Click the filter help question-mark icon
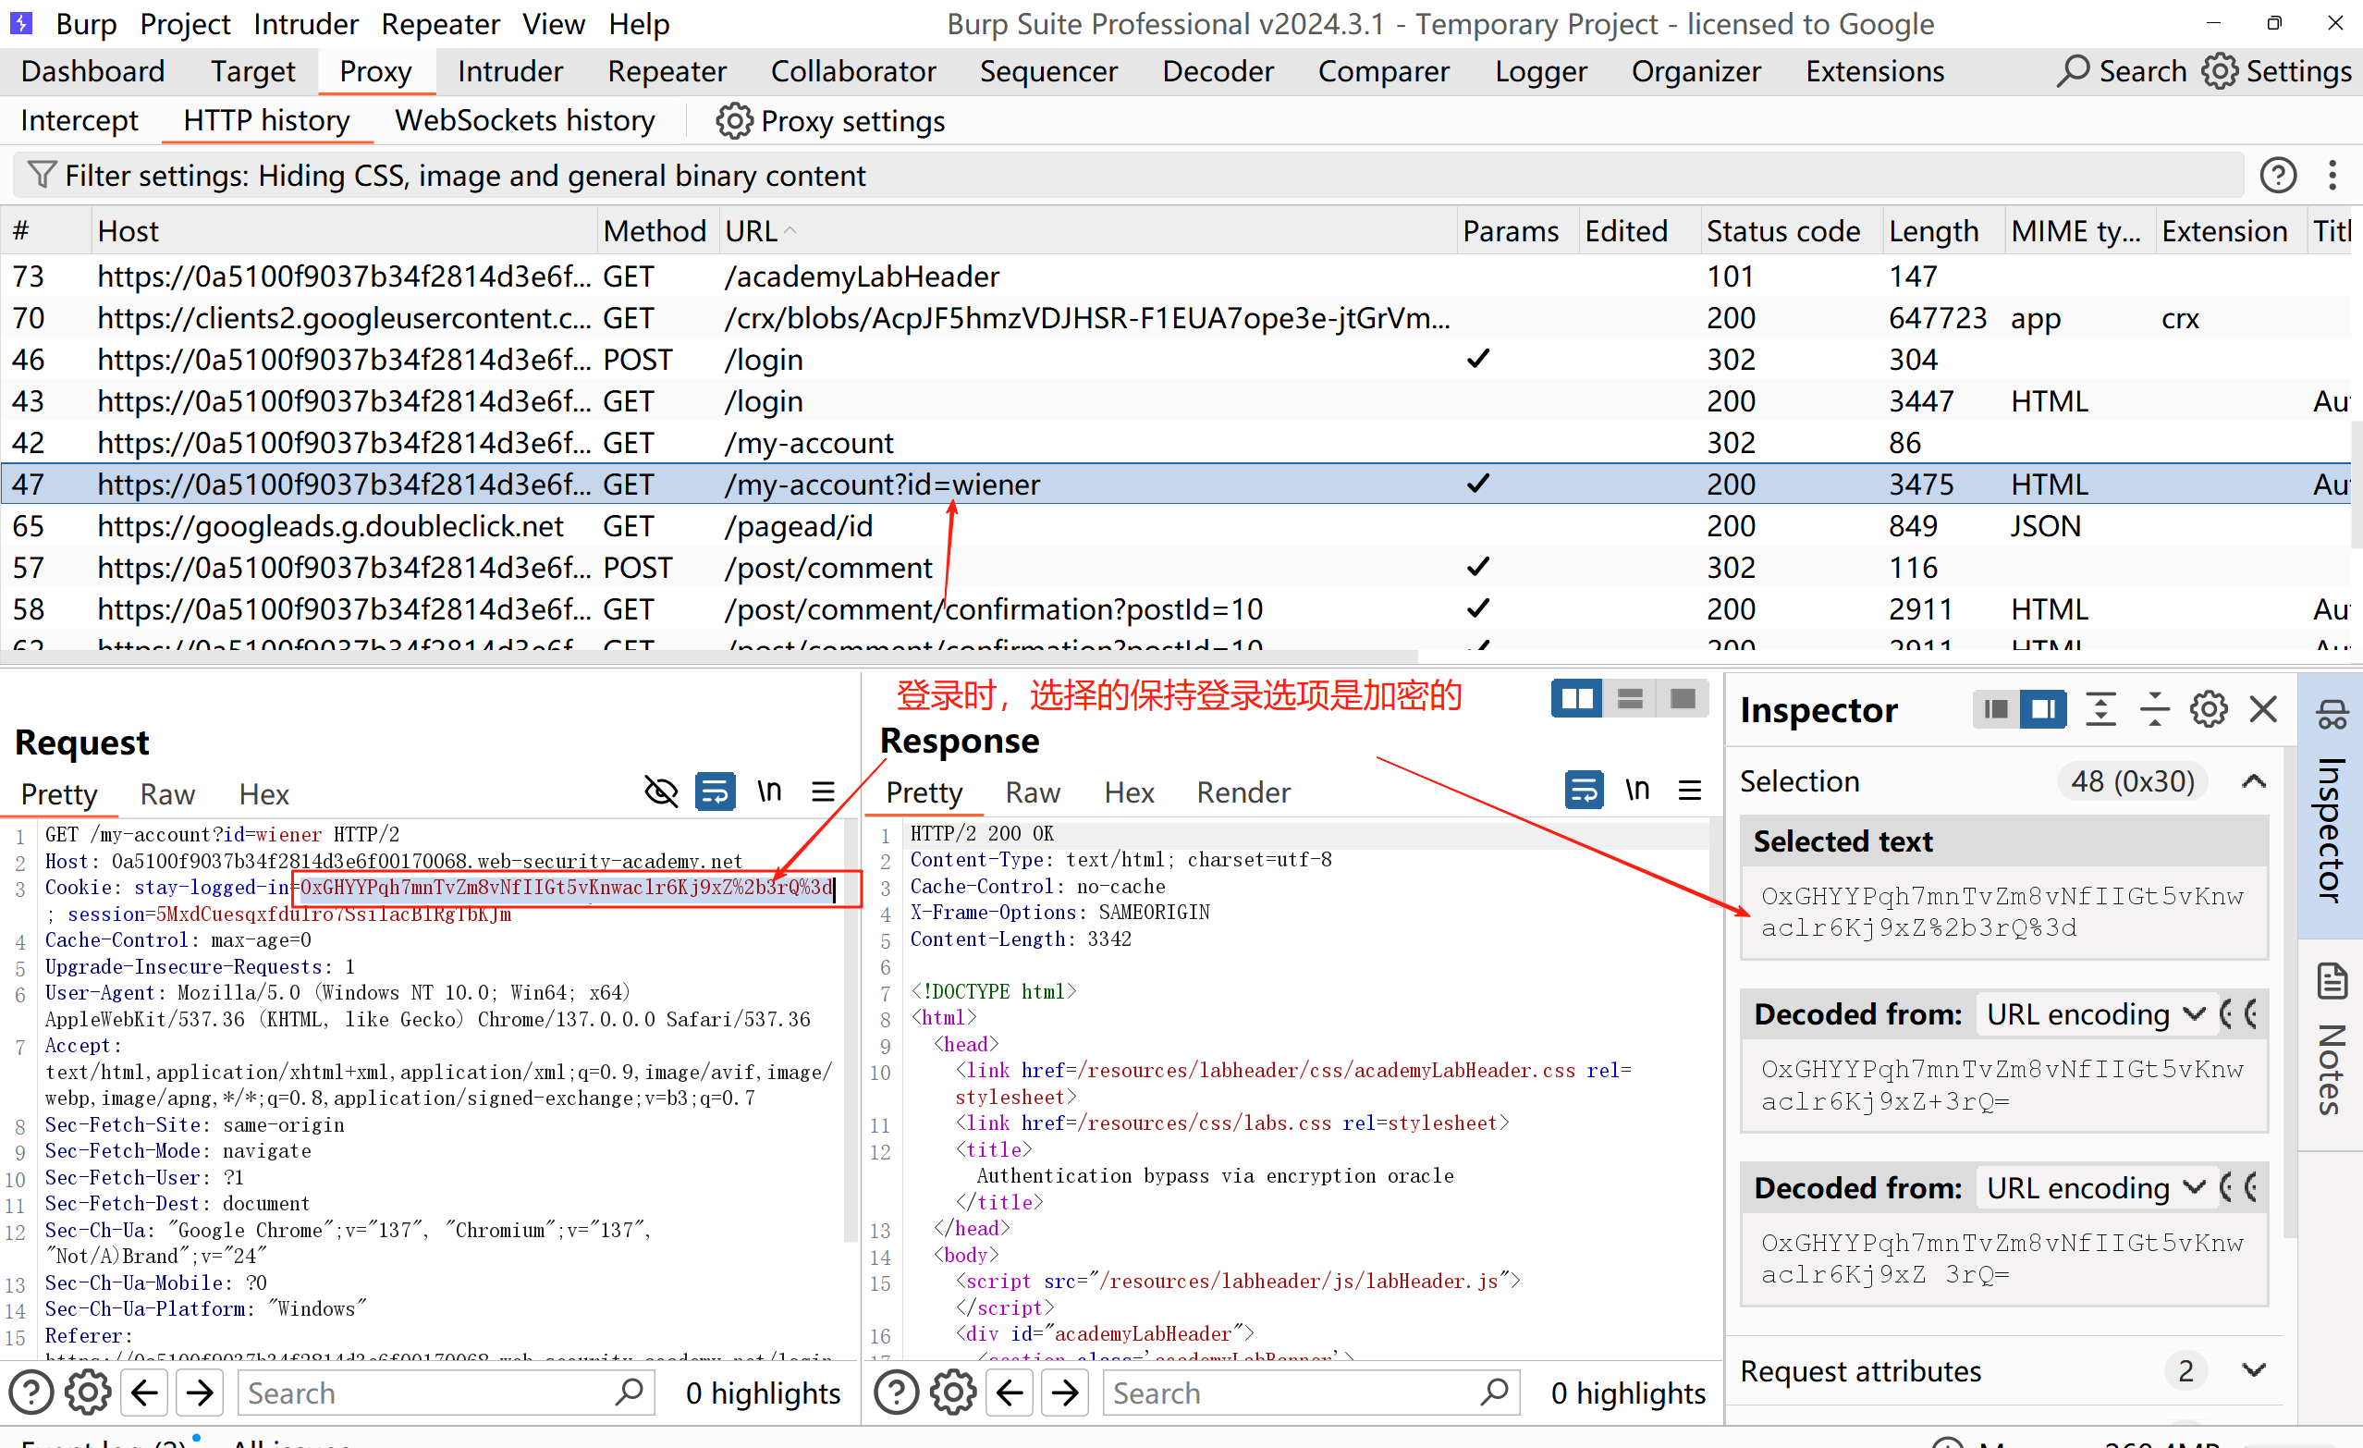Viewport: 2363px width, 1448px height. (2277, 176)
